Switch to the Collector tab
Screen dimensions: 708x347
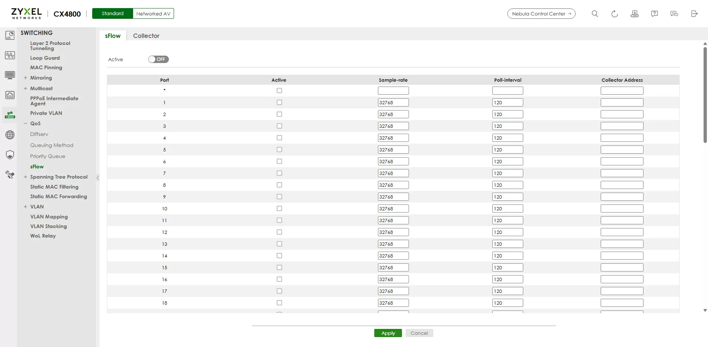146,36
